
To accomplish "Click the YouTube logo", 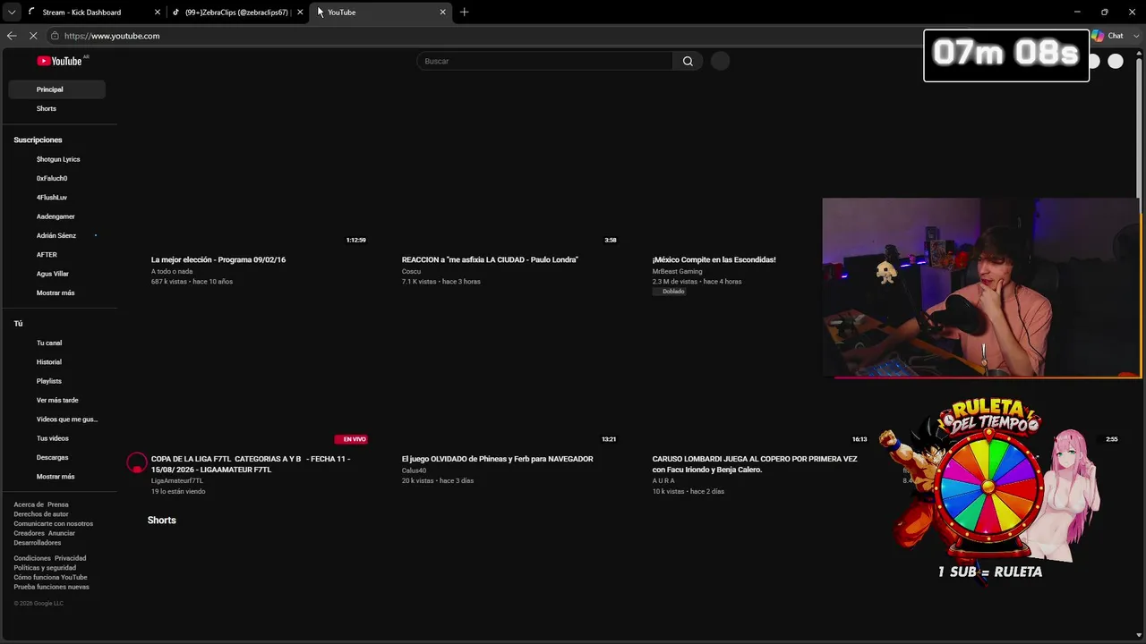I will pos(59,61).
